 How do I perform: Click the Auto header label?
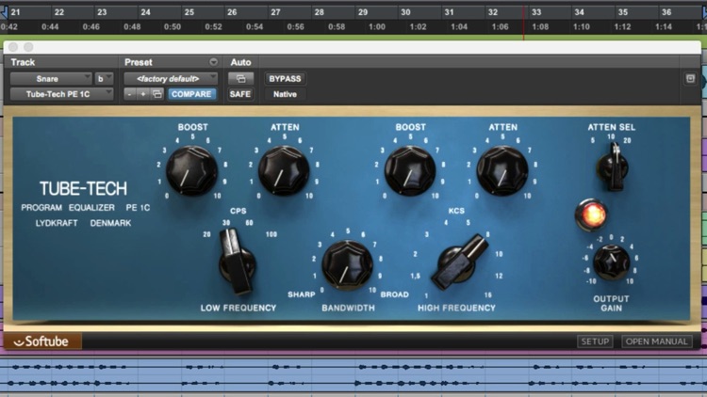[x=240, y=62]
